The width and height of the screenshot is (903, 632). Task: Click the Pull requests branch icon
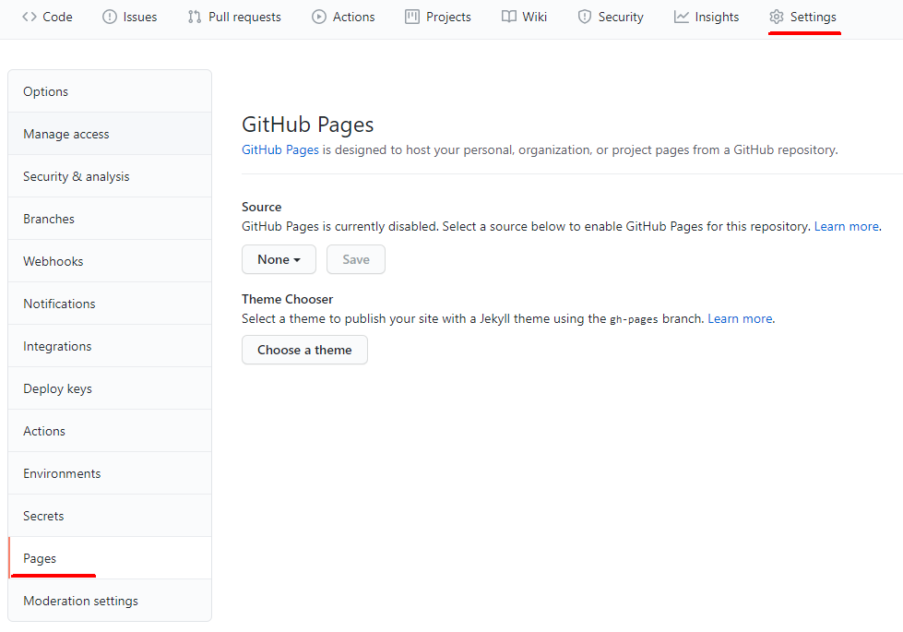click(195, 17)
